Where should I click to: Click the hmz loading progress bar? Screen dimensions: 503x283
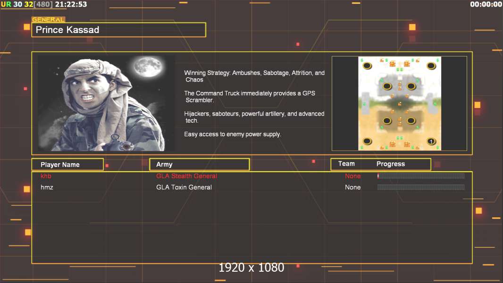click(421, 187)
